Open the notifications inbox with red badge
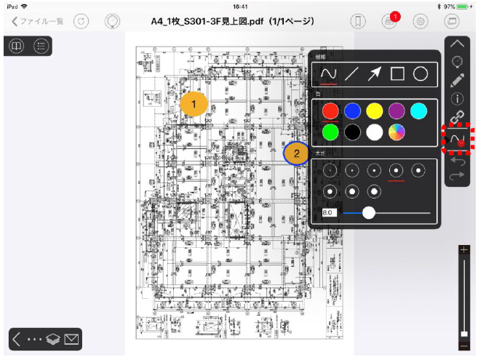 click(389, 21)
